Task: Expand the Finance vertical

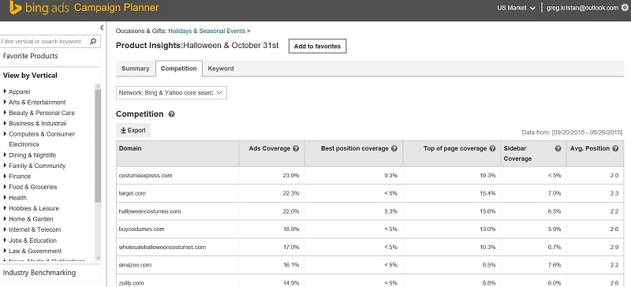Action: pos(5,177)
